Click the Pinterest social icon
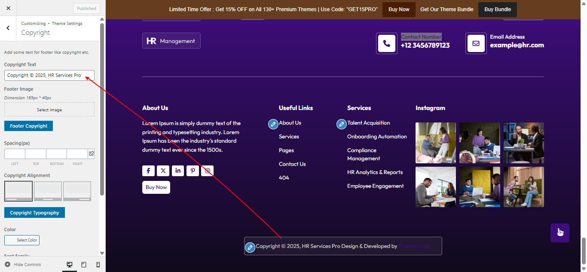 (x=193, y=171)
